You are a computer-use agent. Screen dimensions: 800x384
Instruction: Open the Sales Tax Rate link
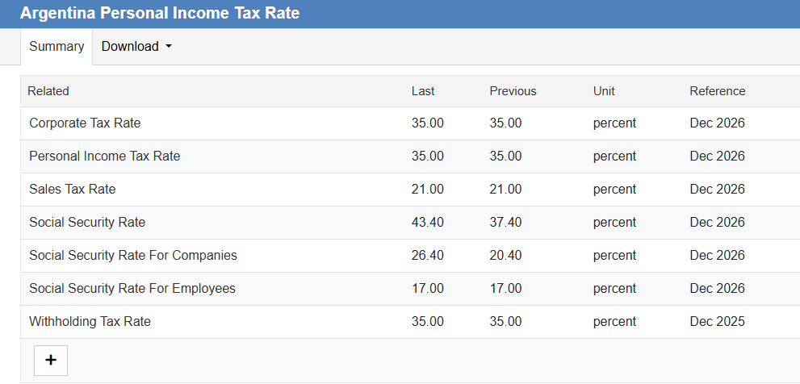73,190
